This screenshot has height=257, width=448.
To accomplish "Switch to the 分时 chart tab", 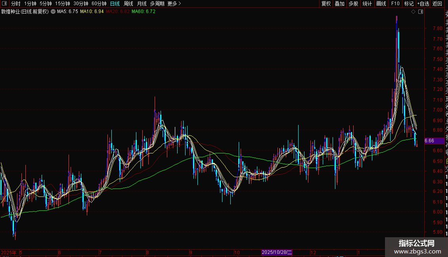I will tap(16, 4).
